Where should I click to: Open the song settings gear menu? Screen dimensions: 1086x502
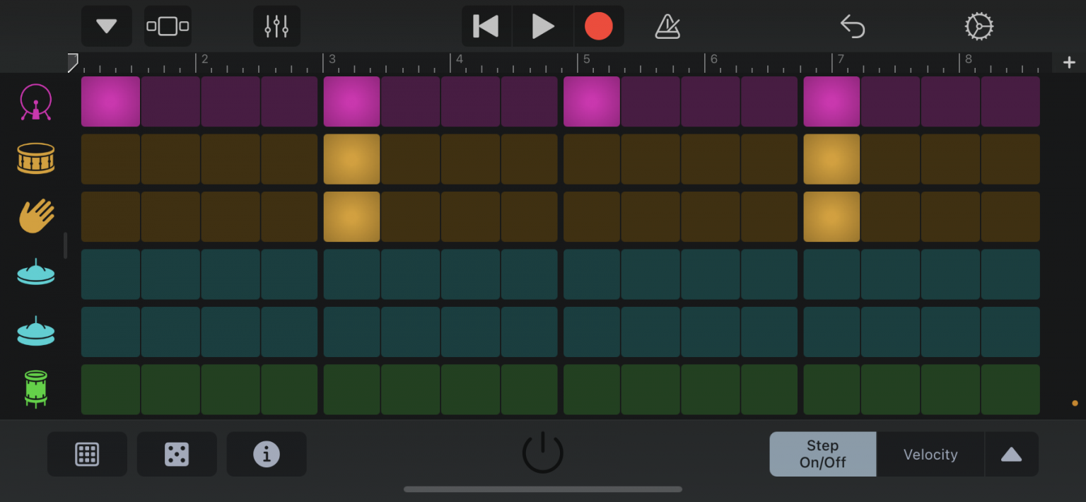979,26
